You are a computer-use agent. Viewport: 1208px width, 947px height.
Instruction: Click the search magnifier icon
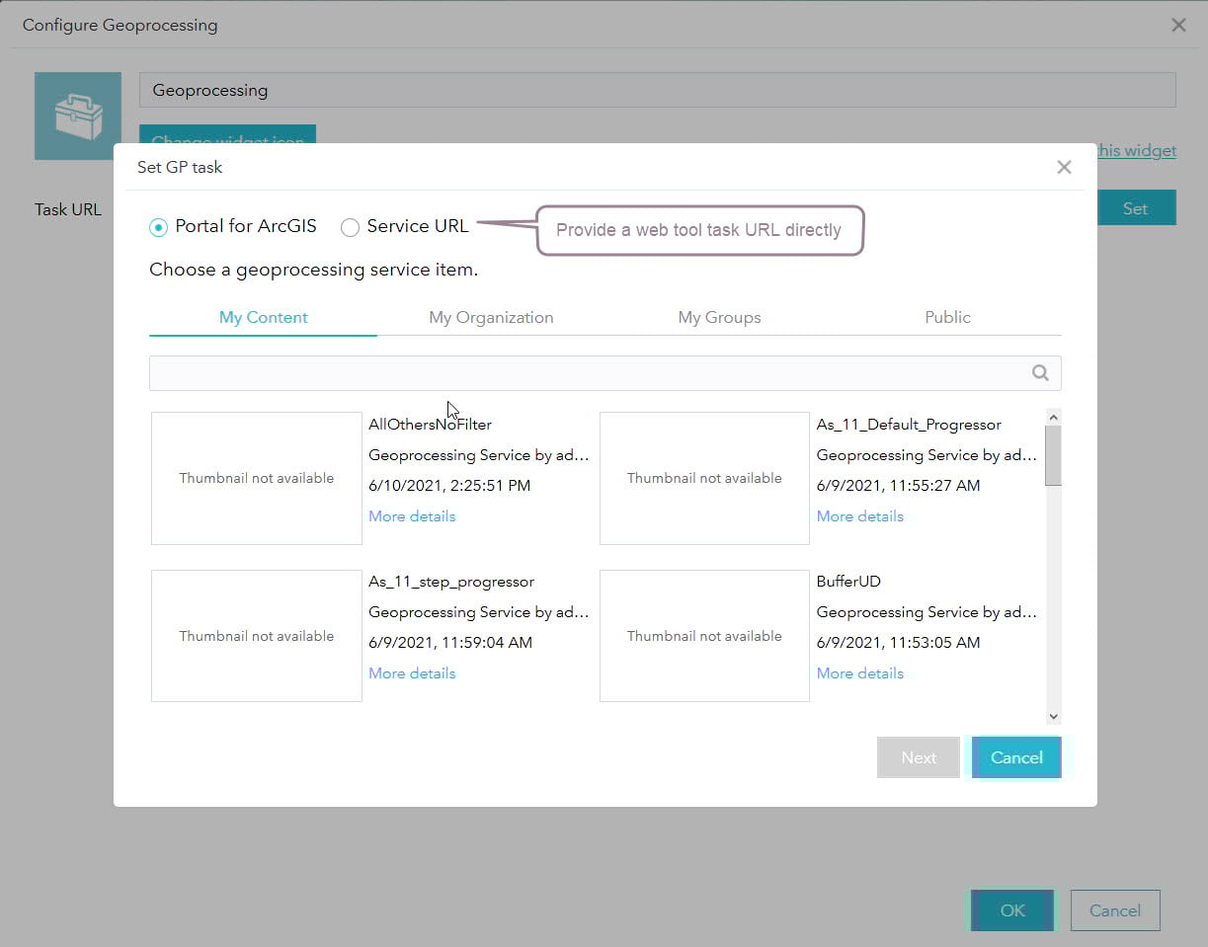pyautogui.click(x=1039, y=372)
